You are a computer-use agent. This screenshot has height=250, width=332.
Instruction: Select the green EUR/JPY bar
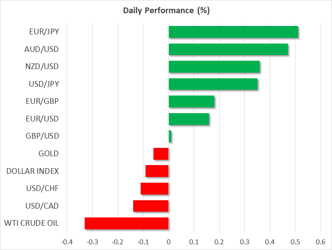[233, 32]
